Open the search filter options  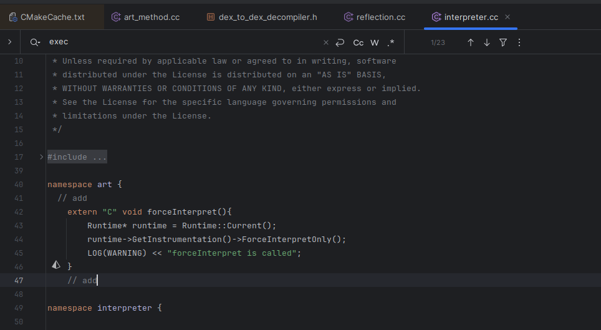point(503,42)
